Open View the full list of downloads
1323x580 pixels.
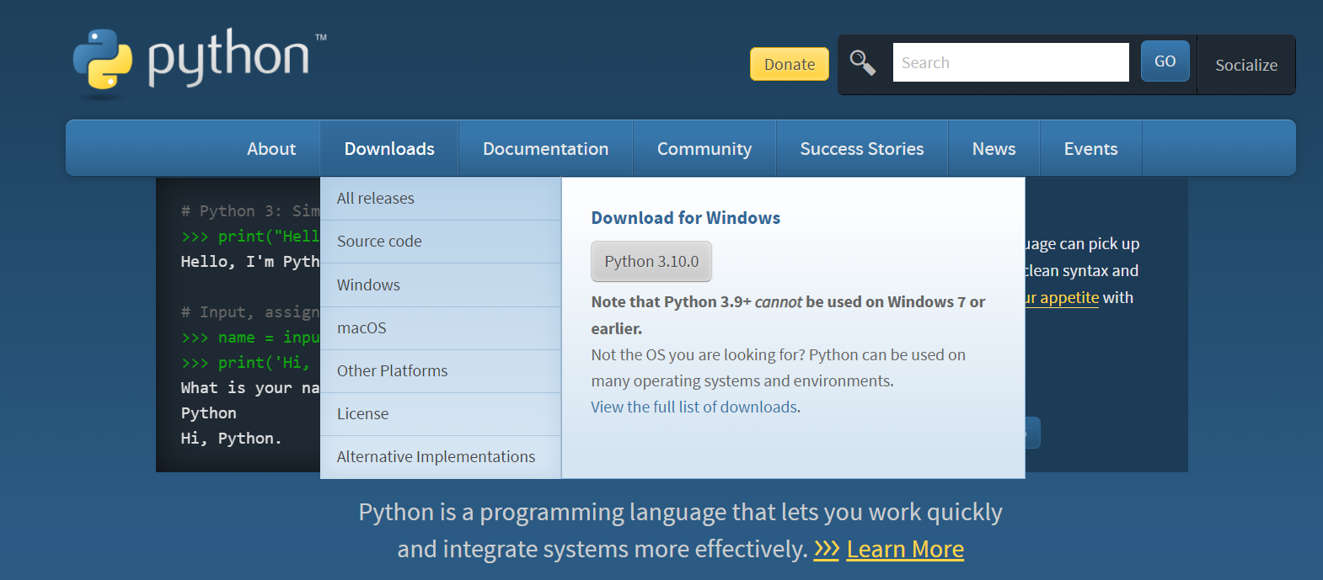[694, 407]
